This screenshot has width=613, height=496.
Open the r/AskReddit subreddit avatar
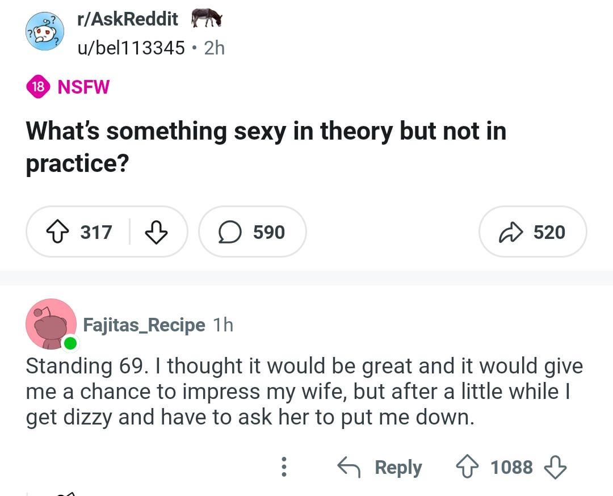[x=44, y=32]
